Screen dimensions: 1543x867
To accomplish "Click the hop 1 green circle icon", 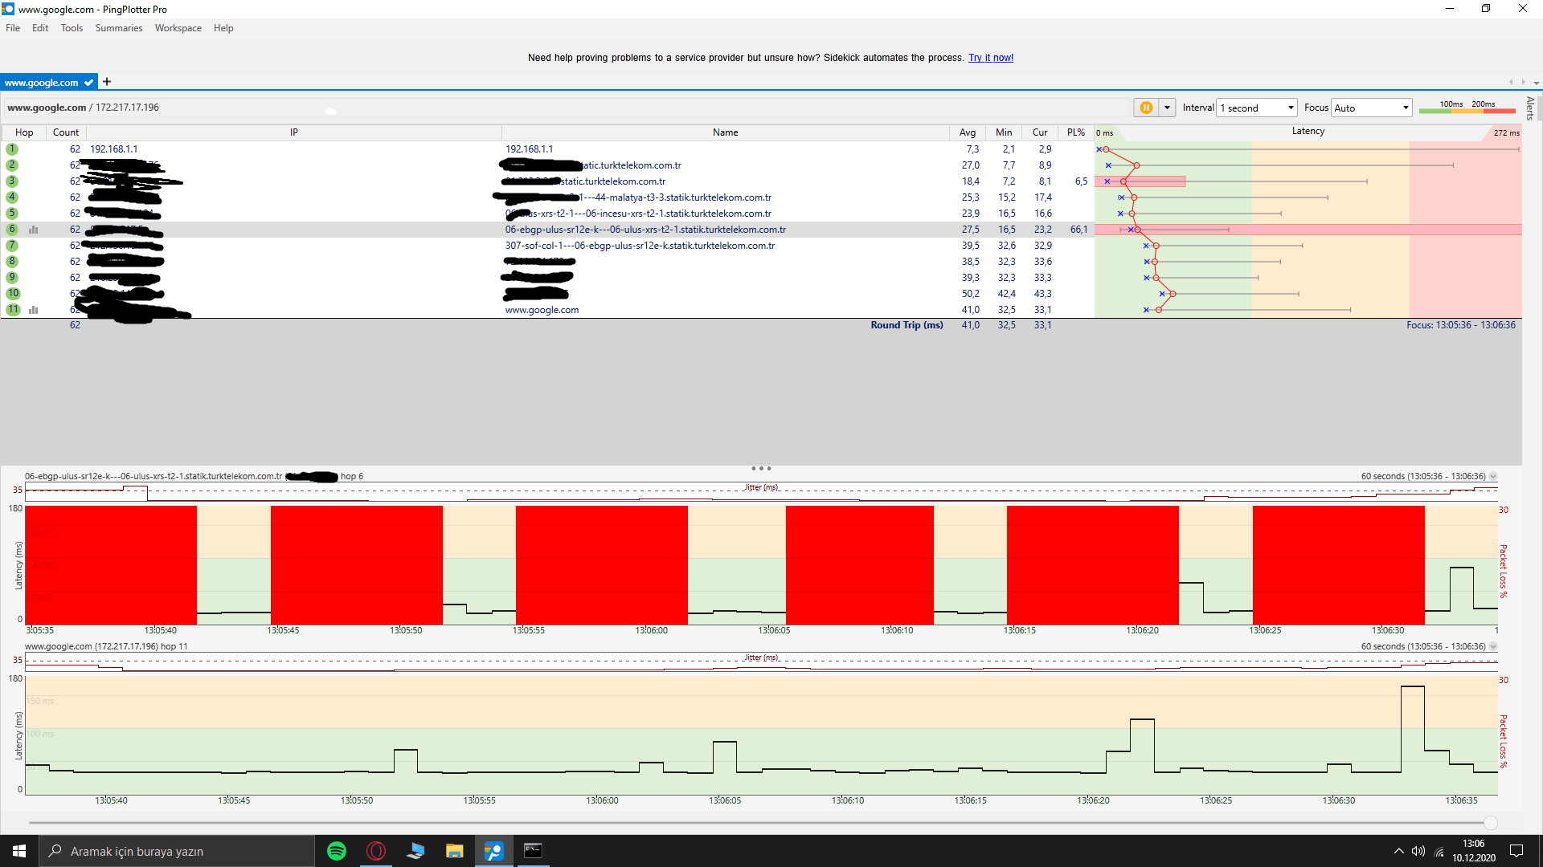I will coord(12,149).
